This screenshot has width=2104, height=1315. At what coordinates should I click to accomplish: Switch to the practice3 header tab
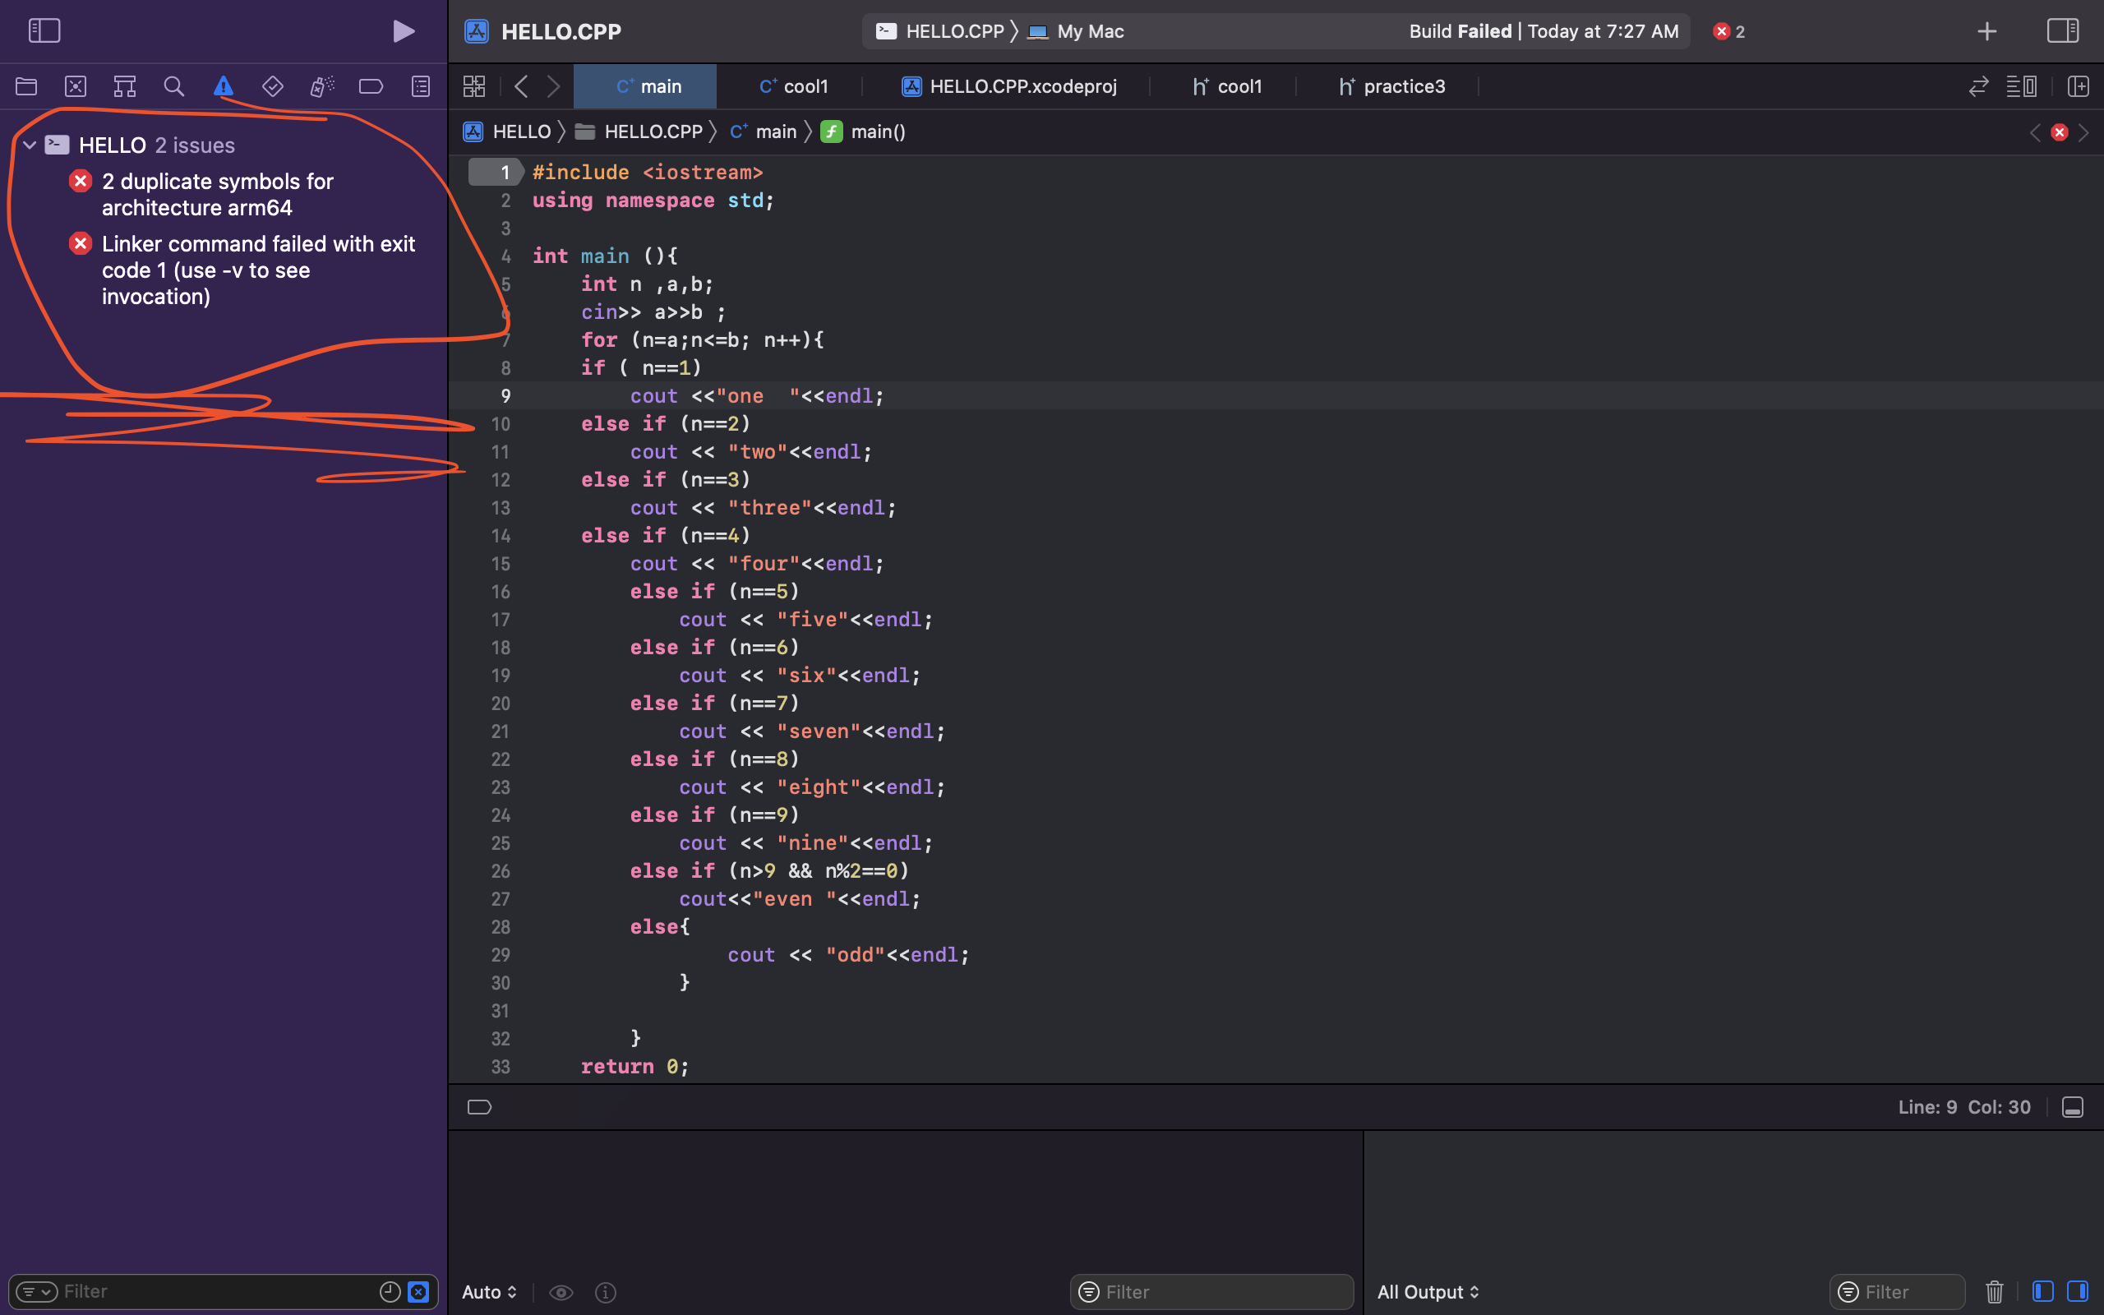tap(1392, 86)
